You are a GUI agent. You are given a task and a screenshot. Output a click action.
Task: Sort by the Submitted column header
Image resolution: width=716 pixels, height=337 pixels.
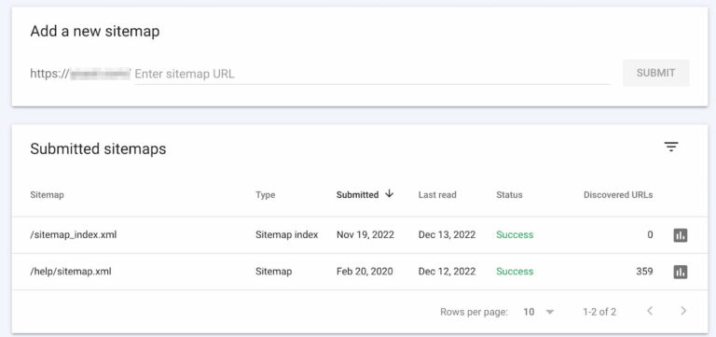(358, 195)
